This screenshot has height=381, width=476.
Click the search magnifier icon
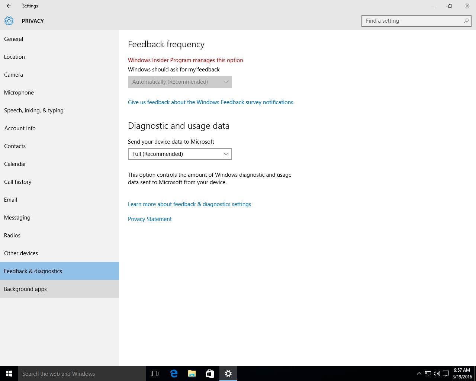466,21
